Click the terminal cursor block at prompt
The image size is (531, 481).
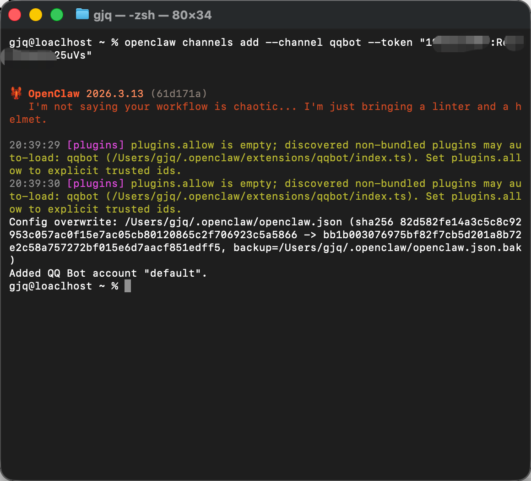[128, 286]
